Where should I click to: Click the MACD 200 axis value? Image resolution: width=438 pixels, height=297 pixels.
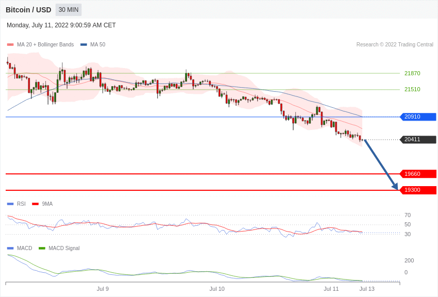pyautogui.click(x=409, y=261)
